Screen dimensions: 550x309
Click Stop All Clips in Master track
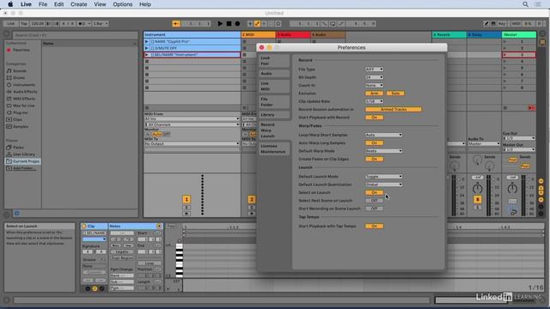(505, 108)
